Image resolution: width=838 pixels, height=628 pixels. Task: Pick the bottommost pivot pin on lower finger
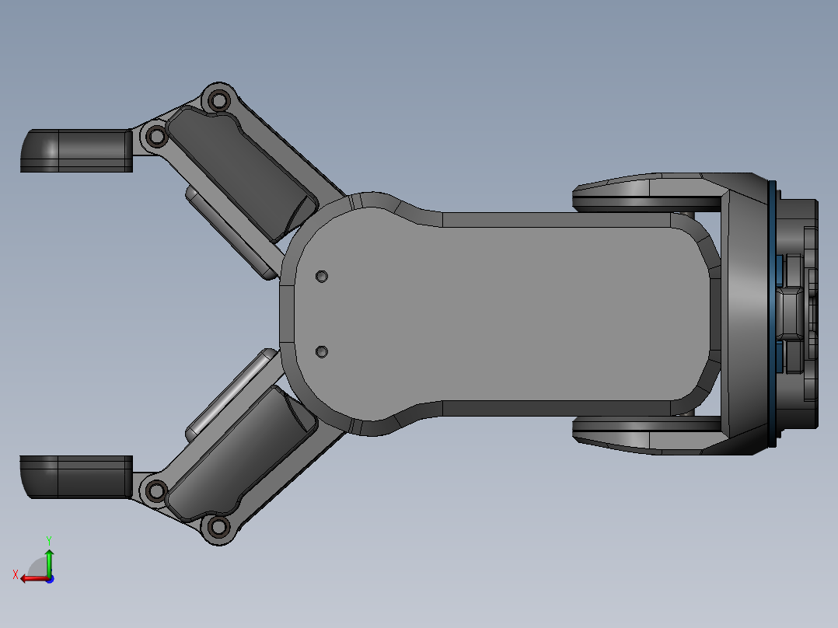tap(218, 527)
